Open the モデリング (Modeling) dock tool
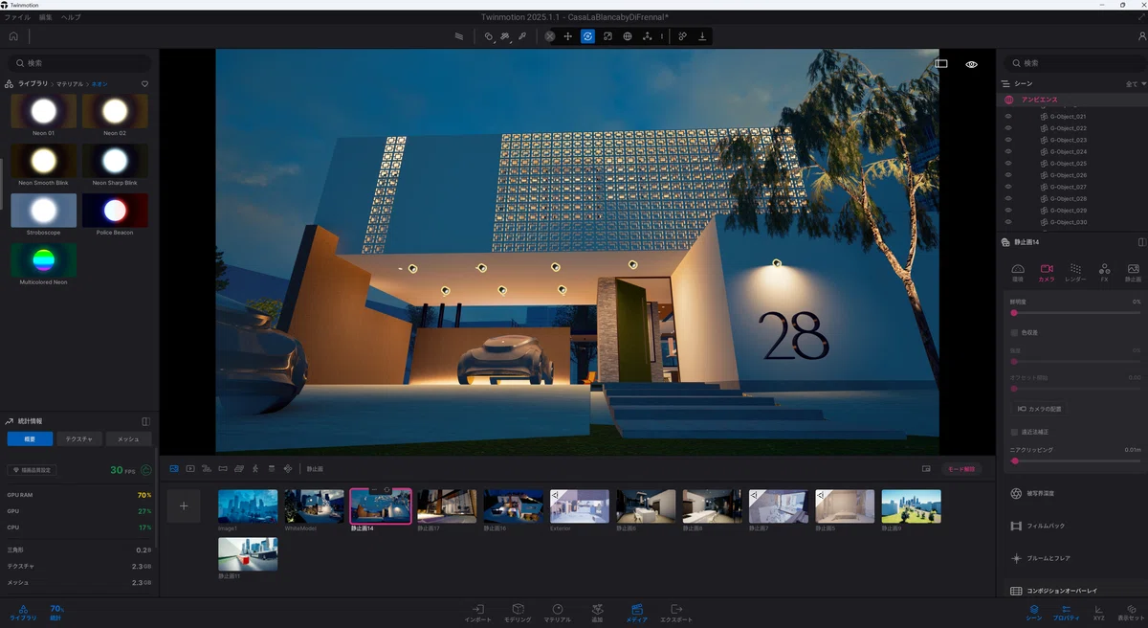Viewport: 1148px width, 628px height. pos(518,613)
